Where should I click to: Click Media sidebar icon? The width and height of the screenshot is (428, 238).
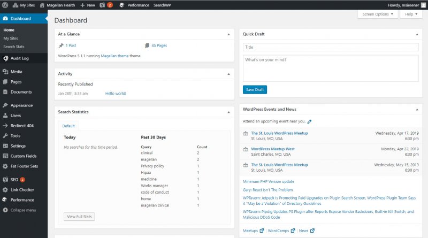[5, 72]
